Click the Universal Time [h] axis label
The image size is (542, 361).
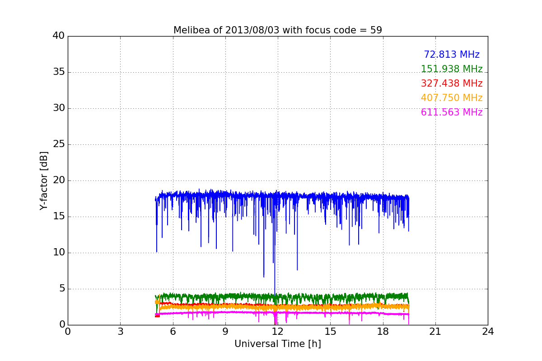(278, 344)
